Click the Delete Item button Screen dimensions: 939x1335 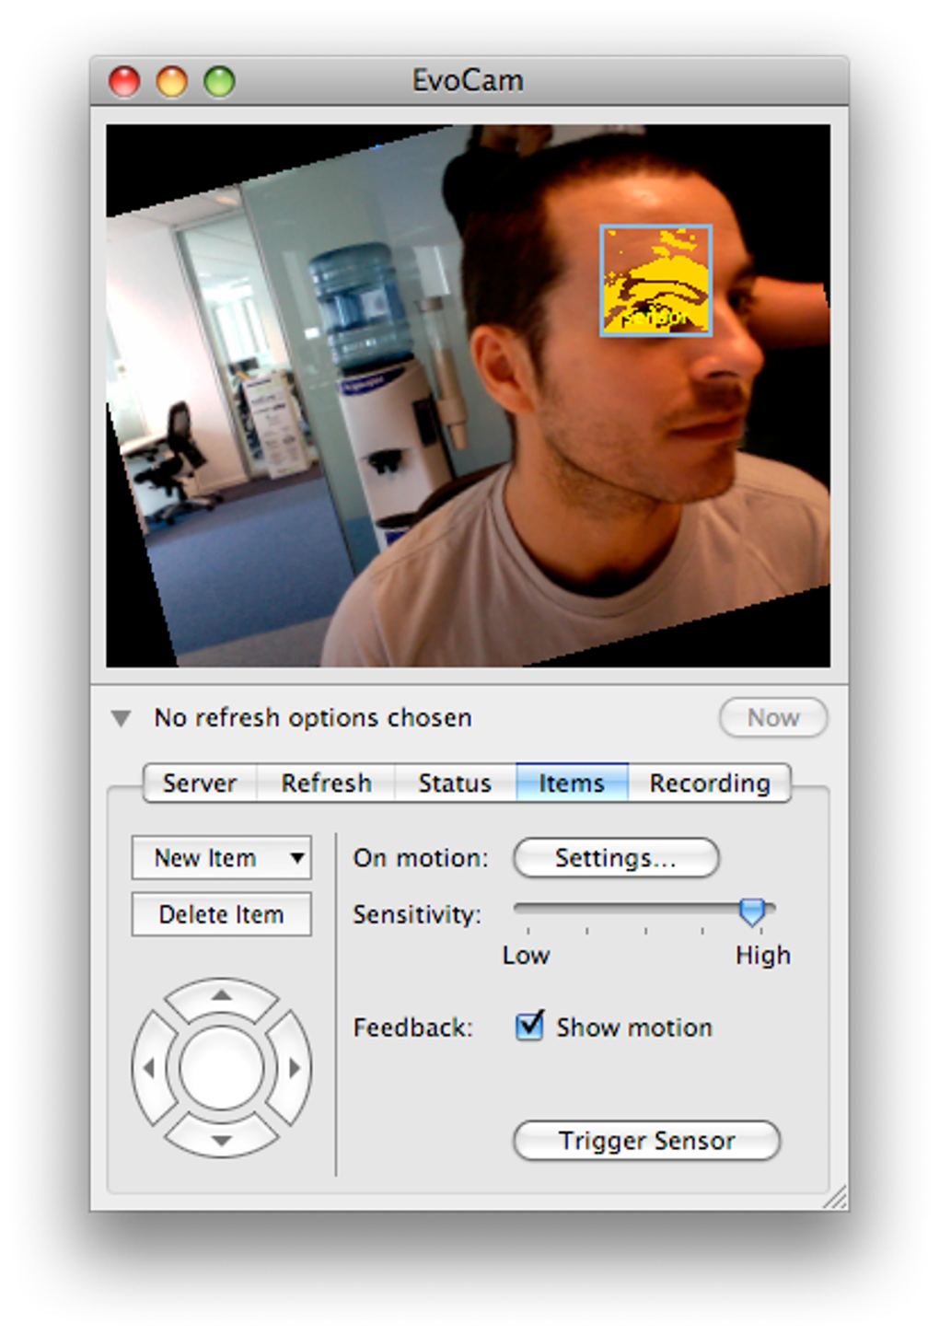coord(221,914)
